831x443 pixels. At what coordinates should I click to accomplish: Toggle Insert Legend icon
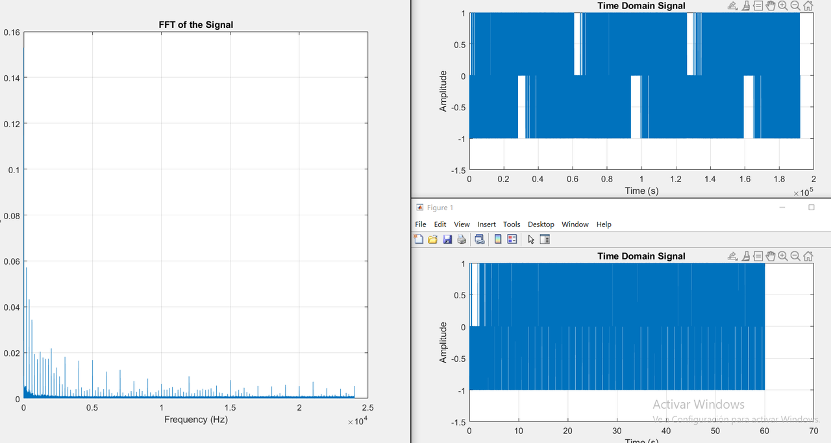pos(512,239)
